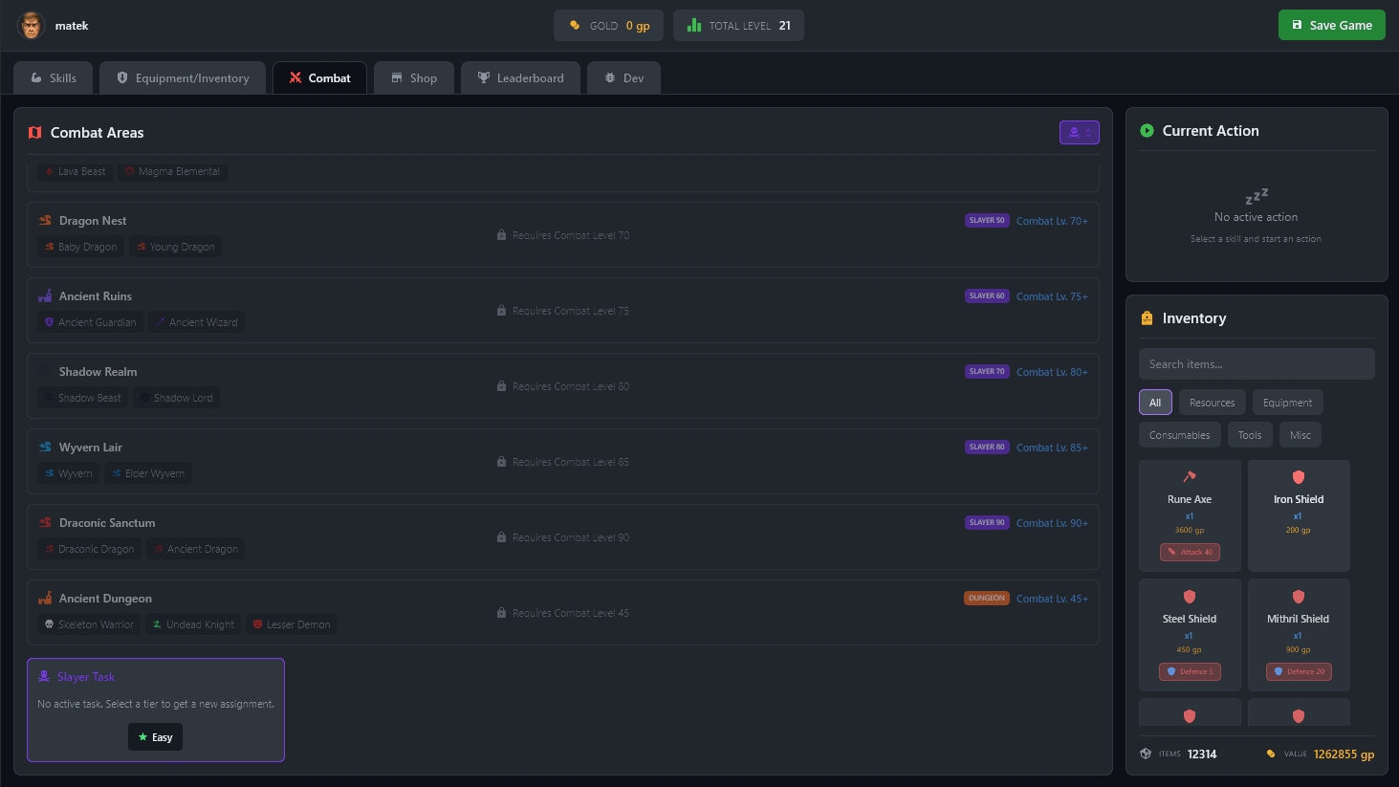Click the Slayer Task skull icon

(x=44, y=677)
